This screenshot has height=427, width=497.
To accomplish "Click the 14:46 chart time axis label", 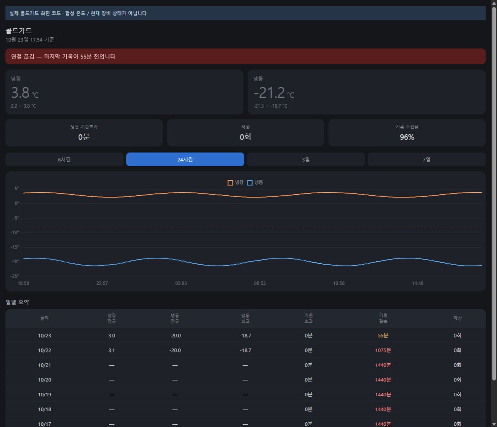I will [x=418, y=283].
